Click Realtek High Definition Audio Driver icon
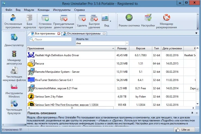The width and height of the screenshot is (201, 134). click(x=31, y=55)
